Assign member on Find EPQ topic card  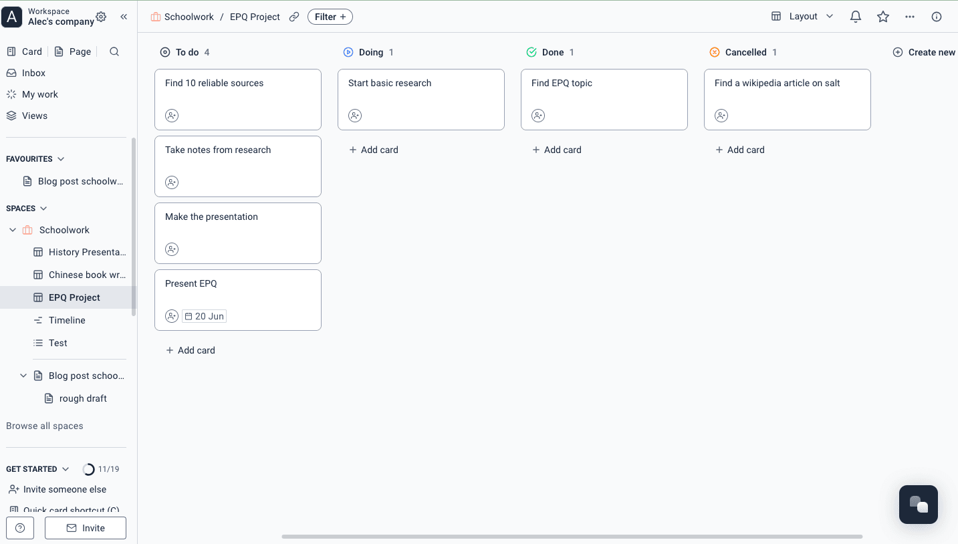click(x=538, y=116)
